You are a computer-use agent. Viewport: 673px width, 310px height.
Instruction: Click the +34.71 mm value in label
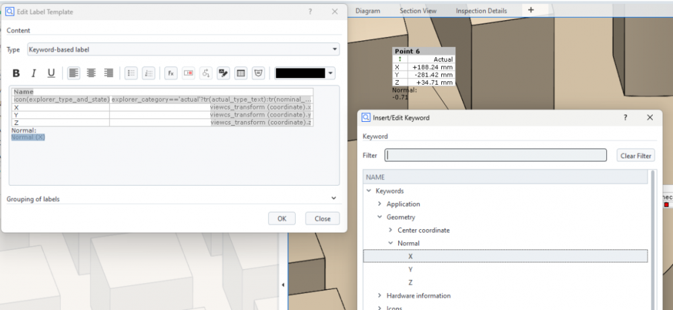point(434,82)
